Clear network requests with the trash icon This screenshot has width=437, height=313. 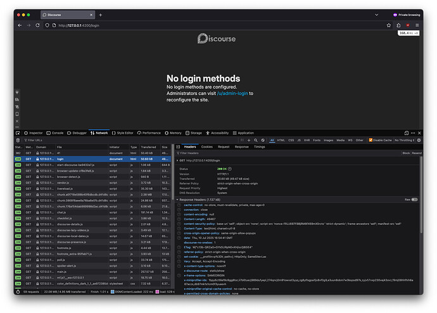click(18, 140)
